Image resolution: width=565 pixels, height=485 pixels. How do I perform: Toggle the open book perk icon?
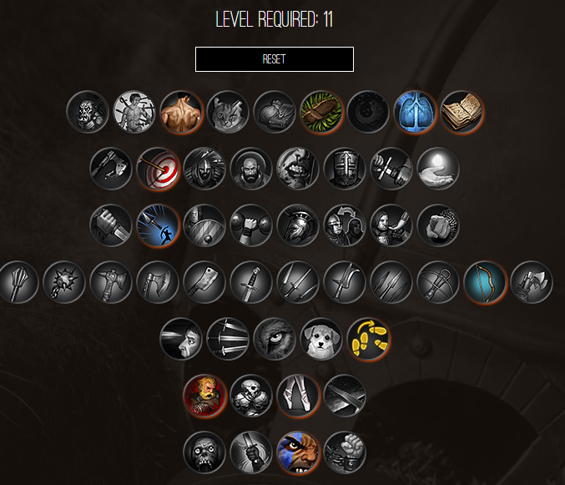462,112
